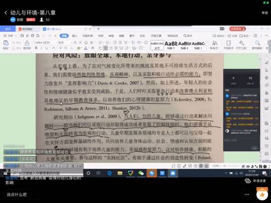The height and width of the screenshot is (203, 271).
Task: Click the Edge browser taskbar icon
Action: pyautogui.click(x=110, y=173)
